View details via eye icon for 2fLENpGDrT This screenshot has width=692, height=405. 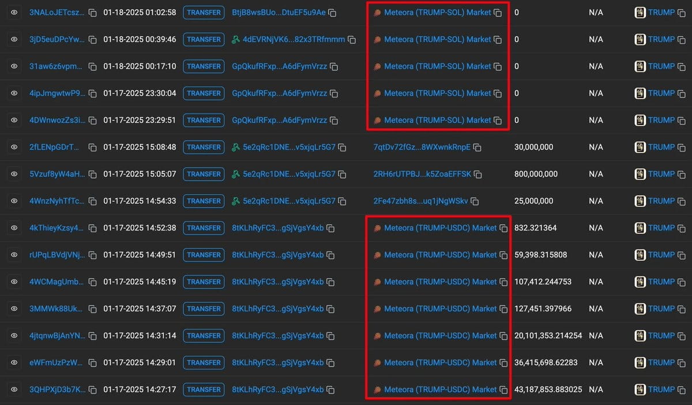[x=14, y=147]
